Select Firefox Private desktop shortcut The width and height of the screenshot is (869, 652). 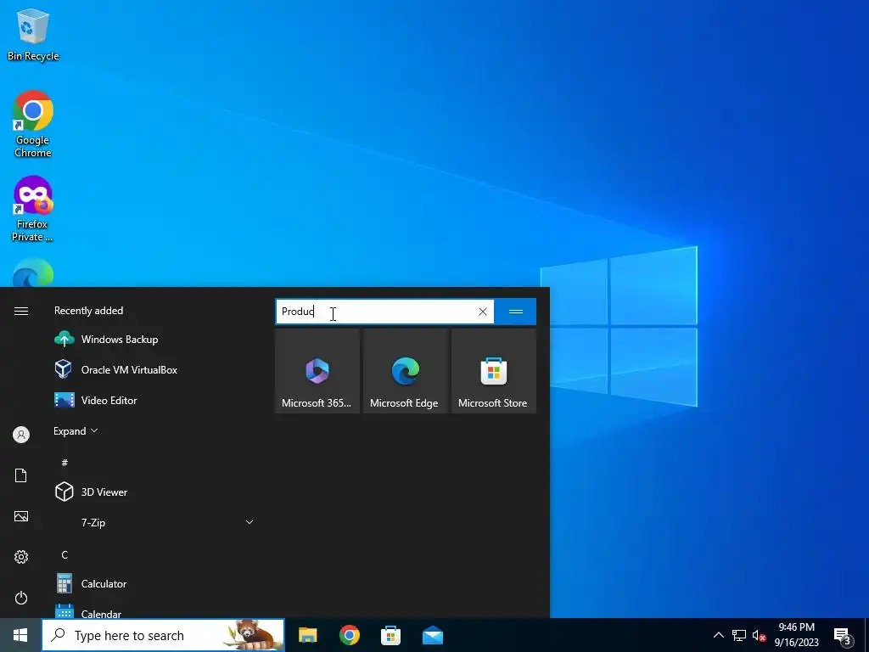coord(33,209)
